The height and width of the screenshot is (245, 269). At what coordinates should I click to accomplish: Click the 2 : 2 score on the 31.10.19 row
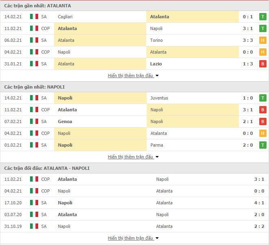pyautogui.click(x=259, y=226)
